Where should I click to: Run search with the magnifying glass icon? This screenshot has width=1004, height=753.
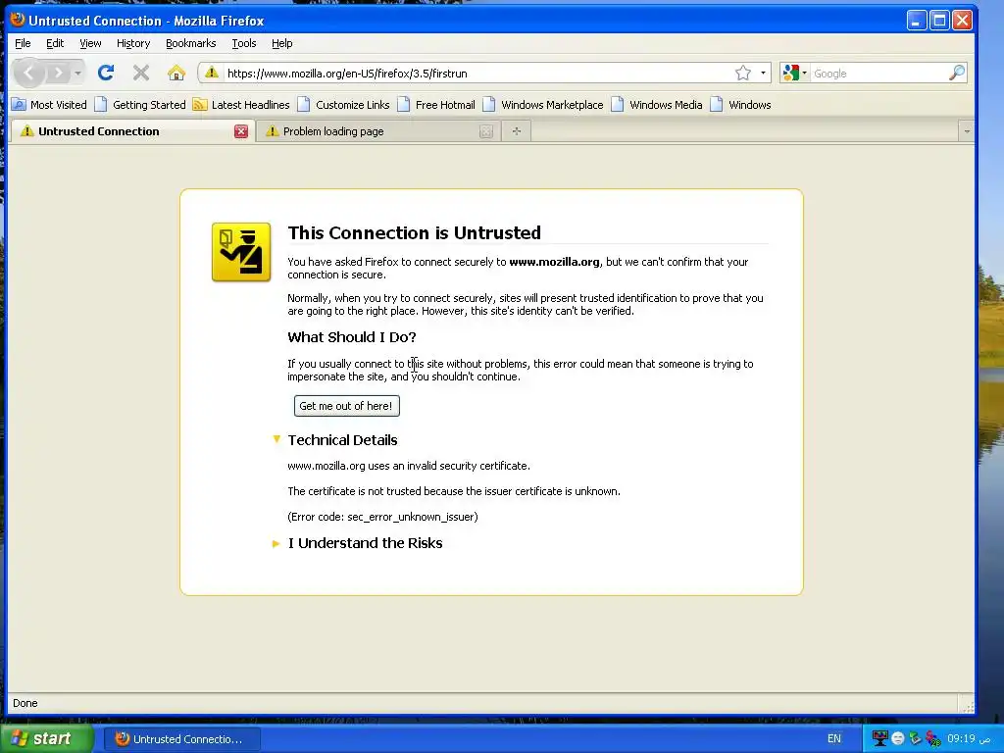coord(957,73)
